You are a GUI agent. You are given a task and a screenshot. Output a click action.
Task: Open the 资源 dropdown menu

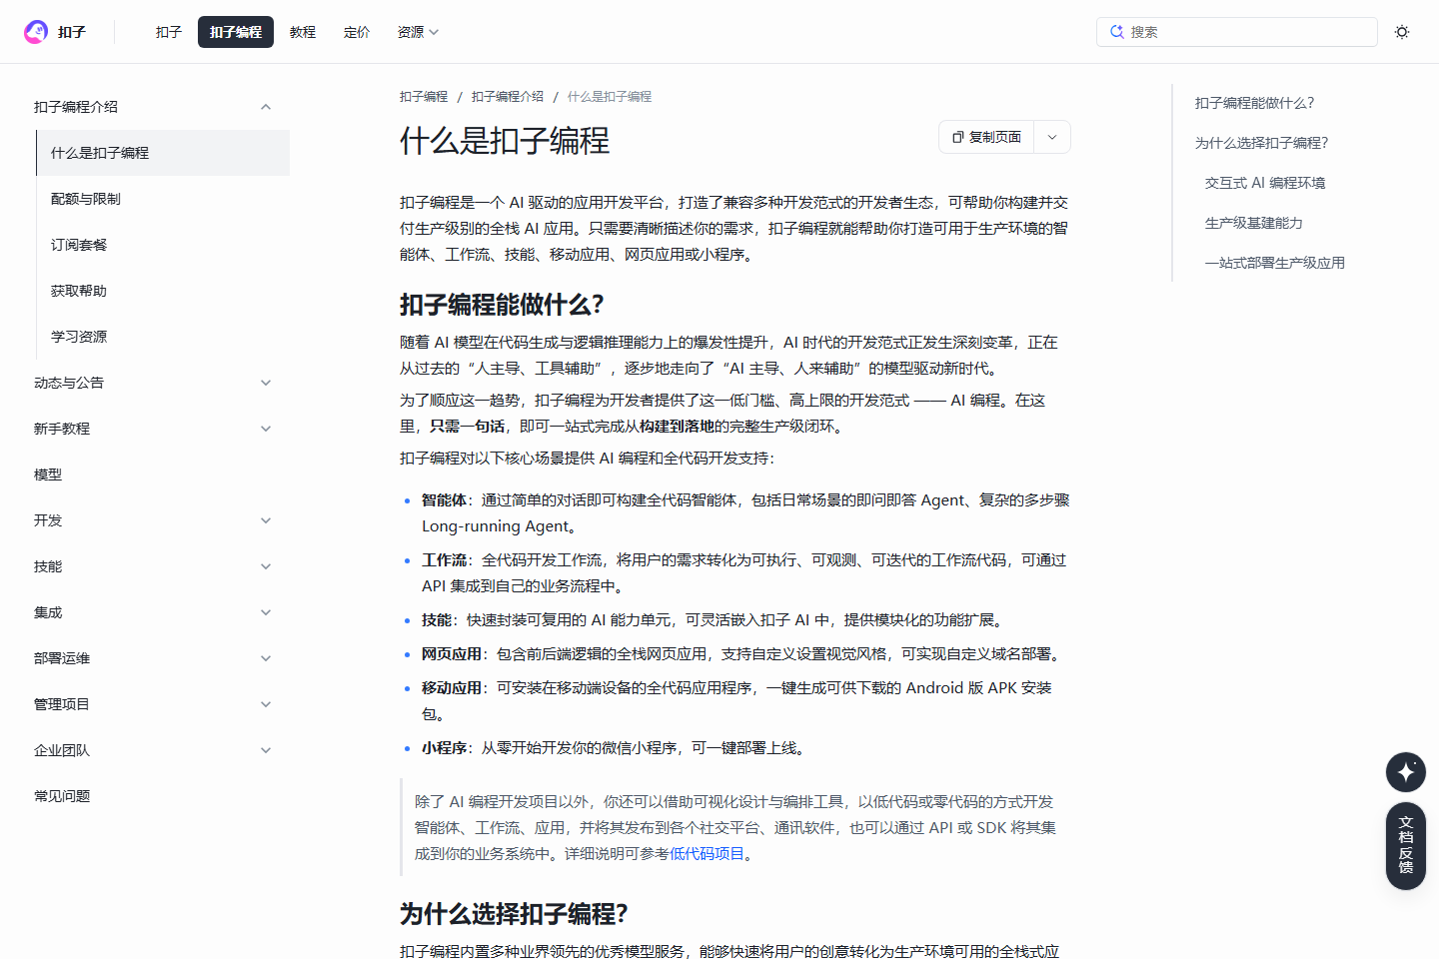[x=418, y=32]
